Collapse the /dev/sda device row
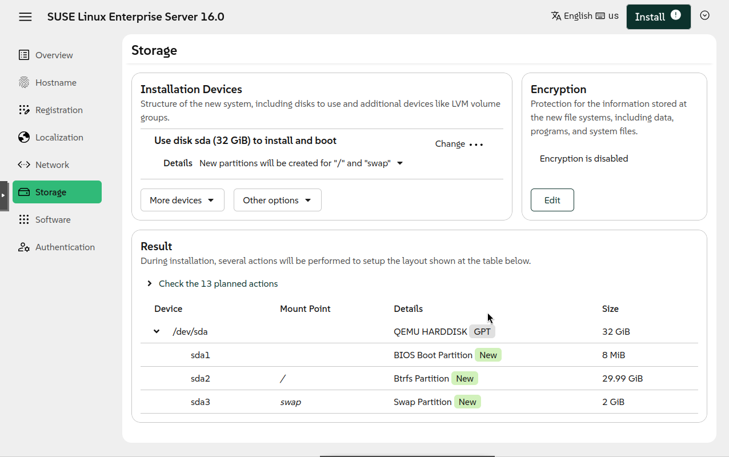Viewport: 729px width, 457px height. 157,331
